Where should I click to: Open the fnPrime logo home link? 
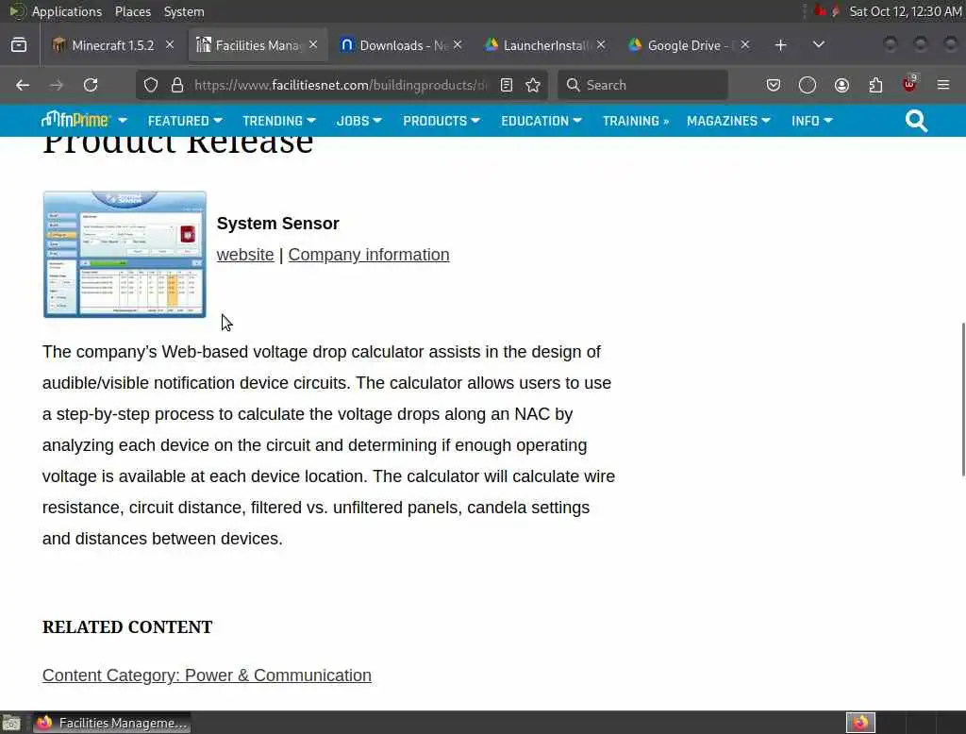[x=75, y=120]
